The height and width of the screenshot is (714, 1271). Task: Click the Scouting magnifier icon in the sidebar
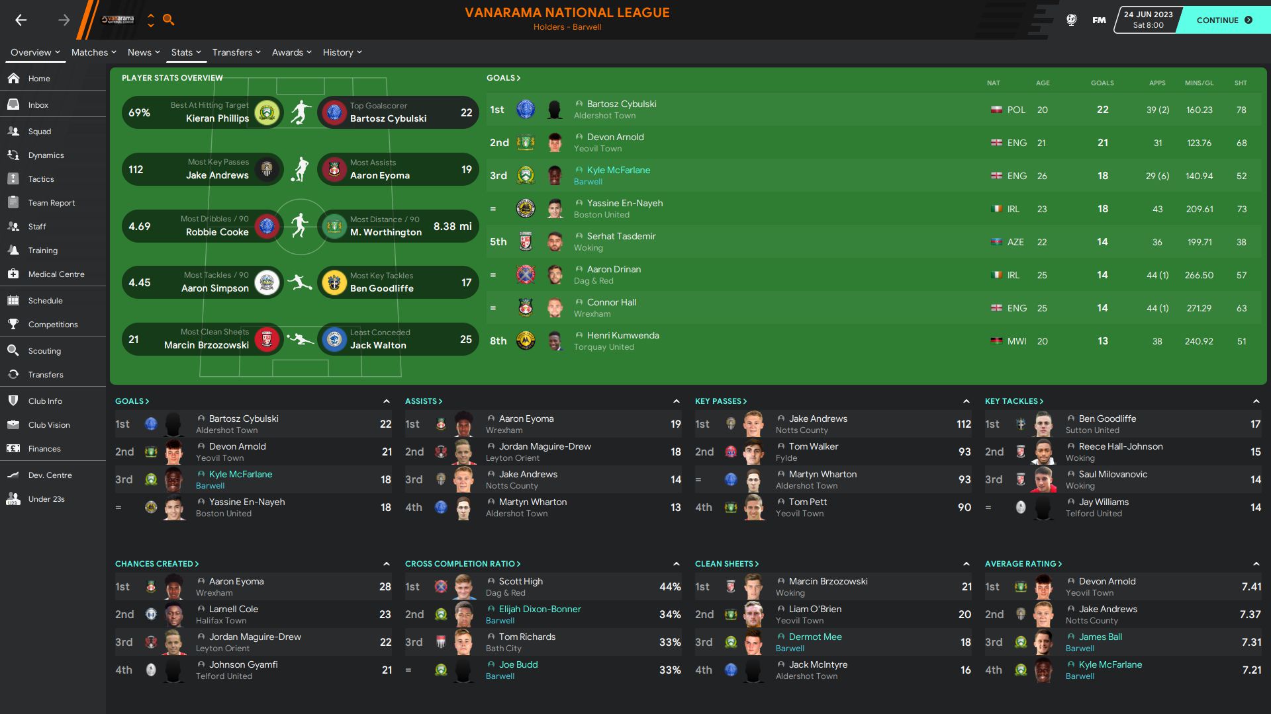pyautogui.click(x=13, y=350)
